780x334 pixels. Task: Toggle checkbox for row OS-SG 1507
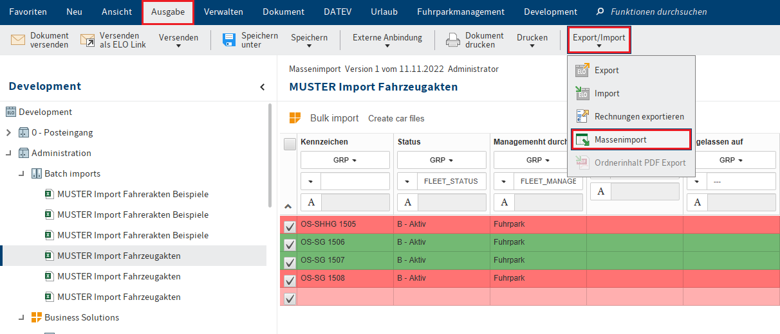(290, 261)
